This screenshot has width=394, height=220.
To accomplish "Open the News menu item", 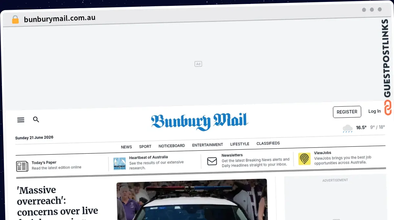I will [x=126, y=147].
